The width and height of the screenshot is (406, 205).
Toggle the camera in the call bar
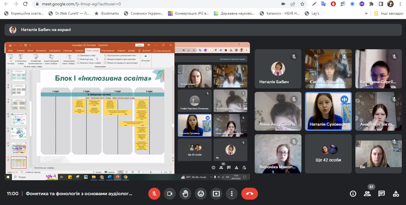[170, 194]
